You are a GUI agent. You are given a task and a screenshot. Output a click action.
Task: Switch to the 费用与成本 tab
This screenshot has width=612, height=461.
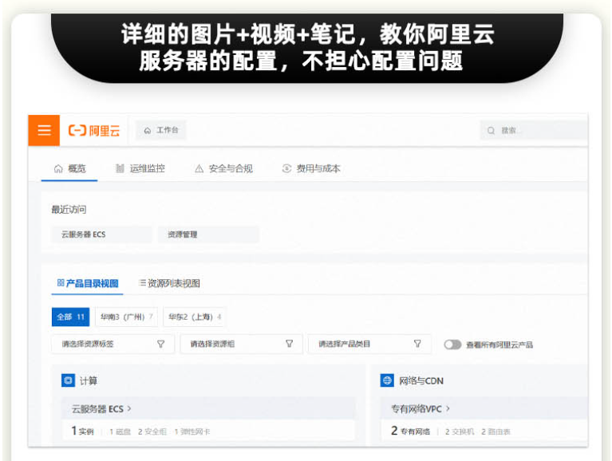point(311,168)
